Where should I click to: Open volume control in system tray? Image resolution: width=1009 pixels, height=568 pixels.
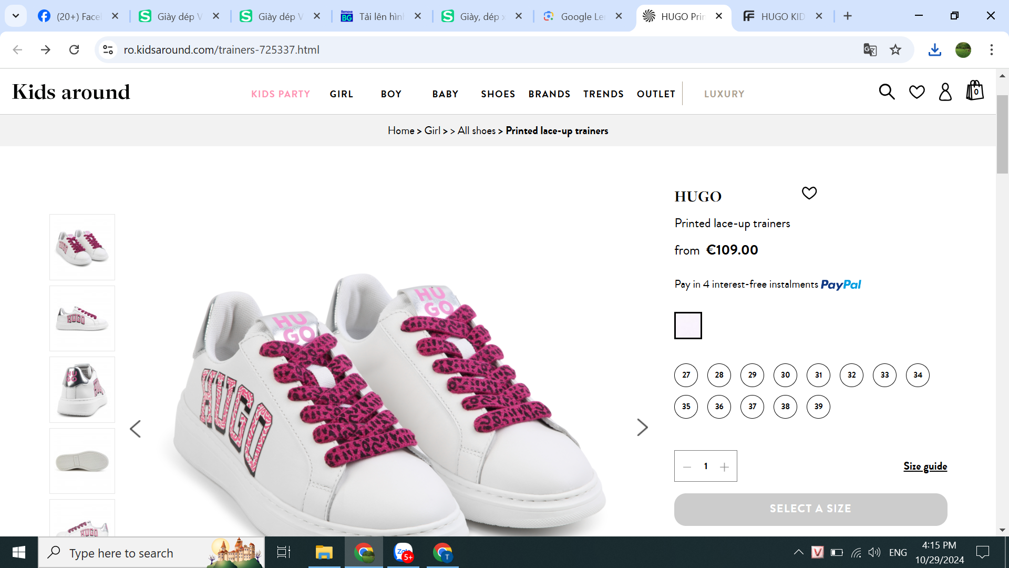(874, 552)
